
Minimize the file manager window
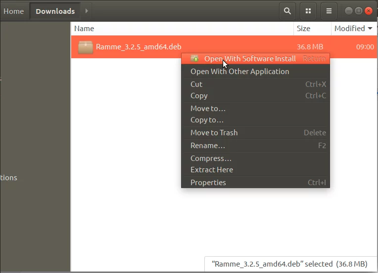(349, 11)
